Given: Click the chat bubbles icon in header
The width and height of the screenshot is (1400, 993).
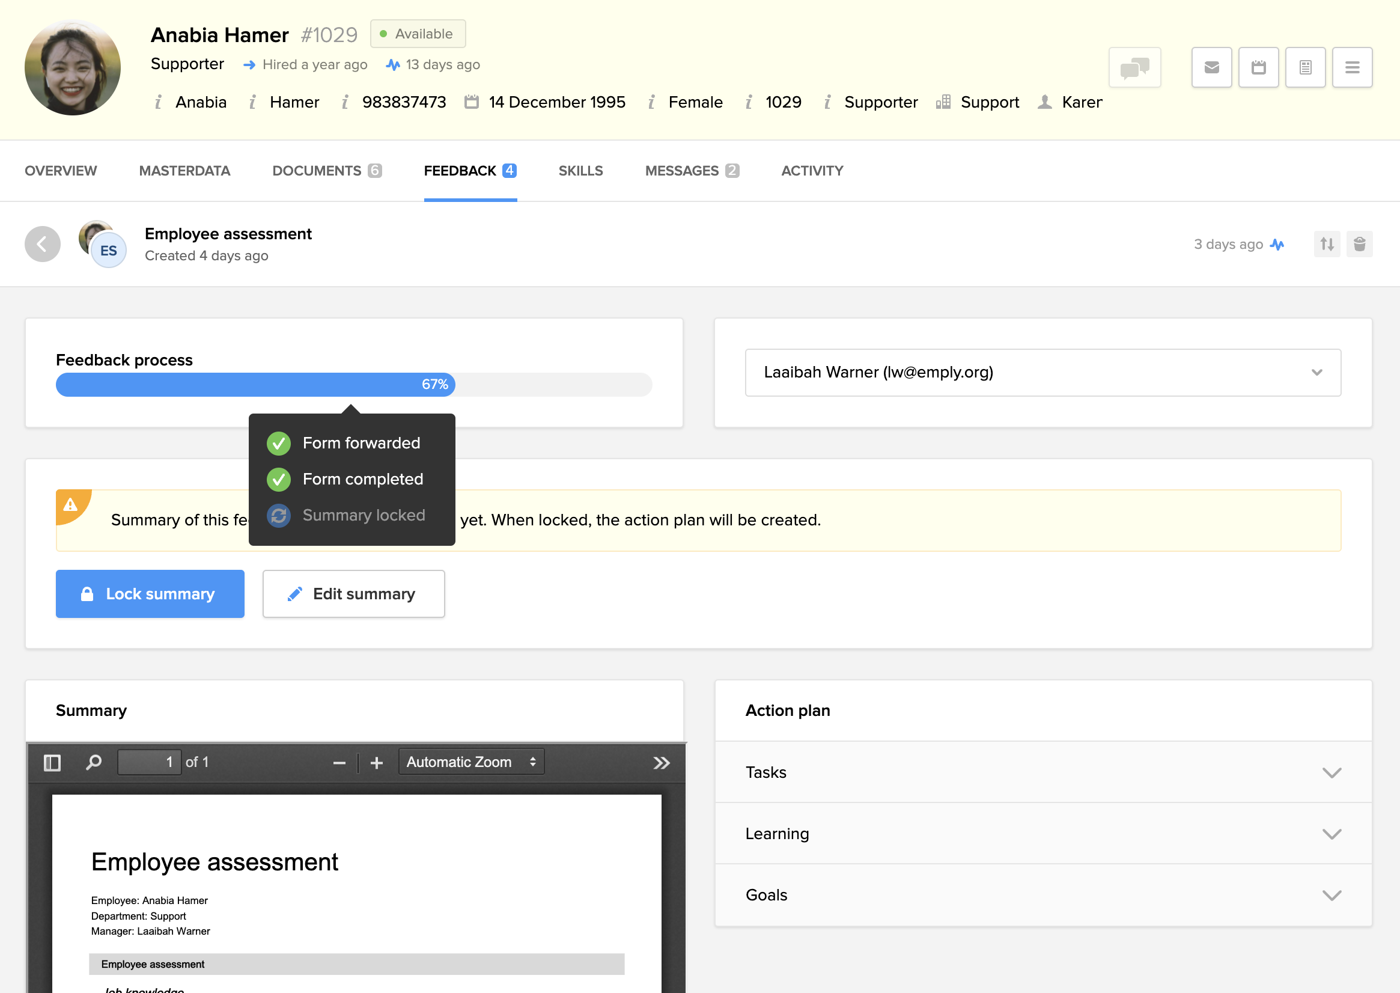Looking at the screenshot, I should tap(1134, 67).
